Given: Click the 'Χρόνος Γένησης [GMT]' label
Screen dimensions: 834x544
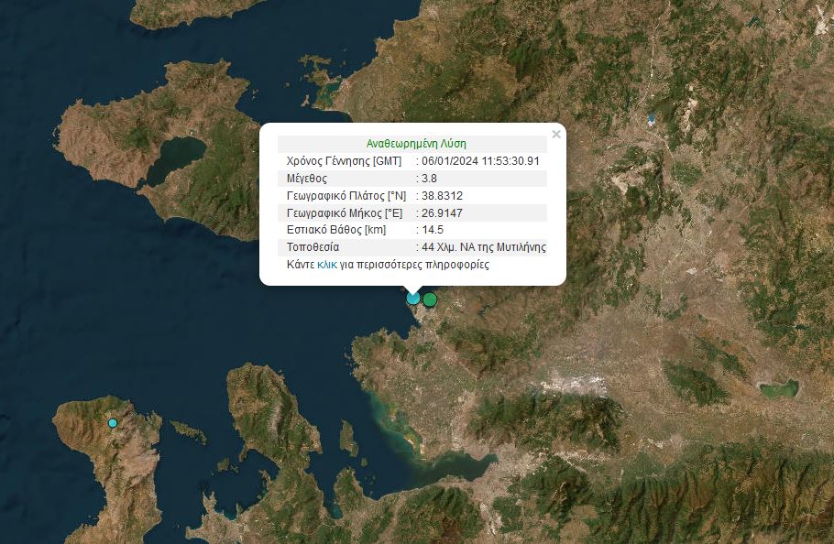Looking at the screenshot, I should [344, 161].
